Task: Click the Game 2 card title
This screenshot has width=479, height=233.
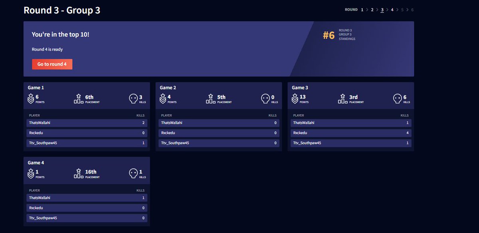Action: pos(168,88)
